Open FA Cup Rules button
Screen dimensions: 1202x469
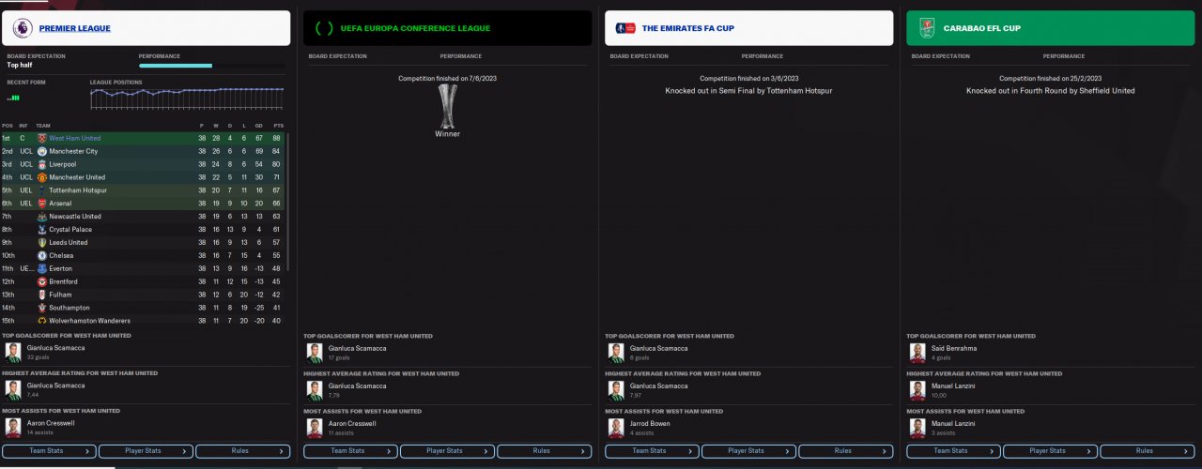click(844, 451)
